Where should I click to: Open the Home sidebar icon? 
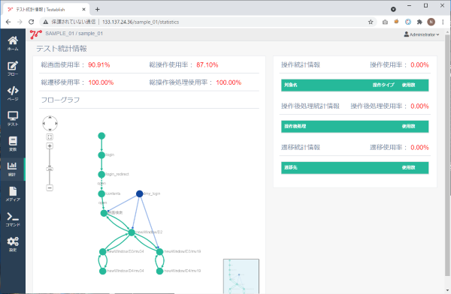[13, 43]
